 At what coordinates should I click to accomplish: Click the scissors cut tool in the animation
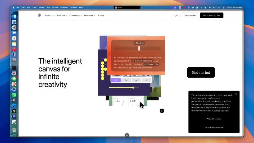(x=116, y=80)
